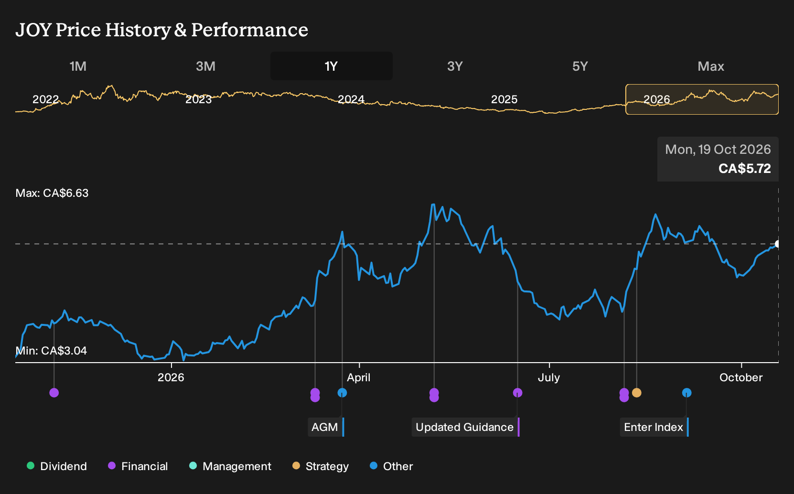
Task: Click the blue AGM event marker dot
Action: point(342,393)
